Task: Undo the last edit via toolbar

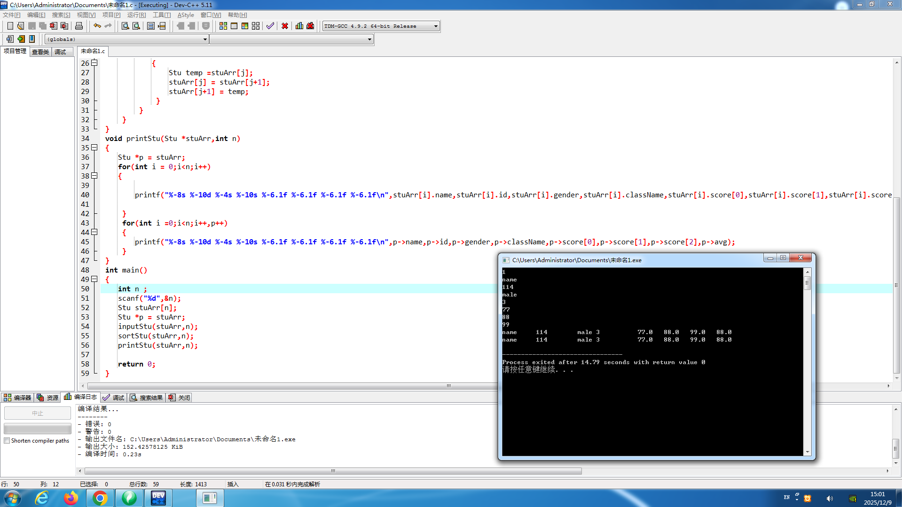Action: (x=97, y=26)
